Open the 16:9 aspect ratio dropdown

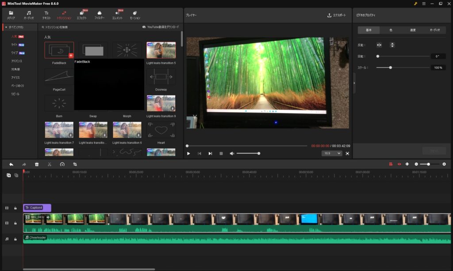[x=332, y=153]
